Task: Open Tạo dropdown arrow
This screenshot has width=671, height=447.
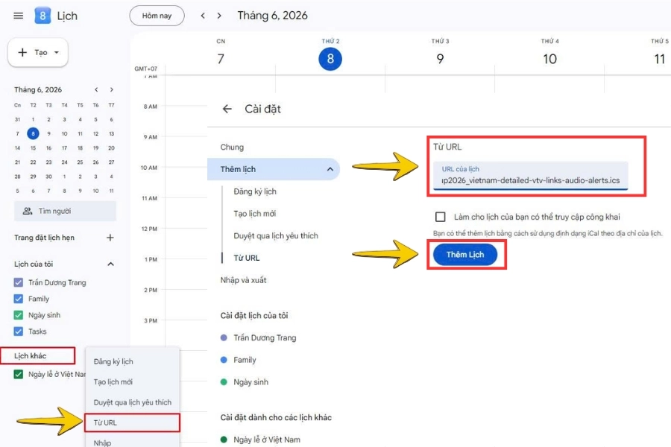Action: pos(57,53)
